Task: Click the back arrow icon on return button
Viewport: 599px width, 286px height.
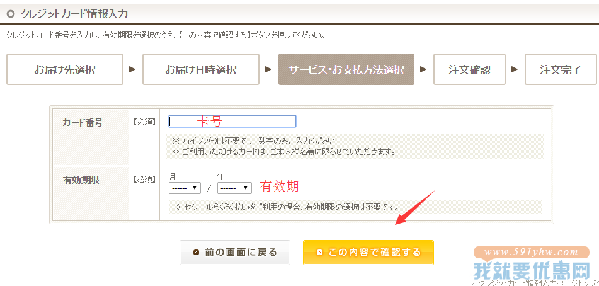Action: coord(196,253)
